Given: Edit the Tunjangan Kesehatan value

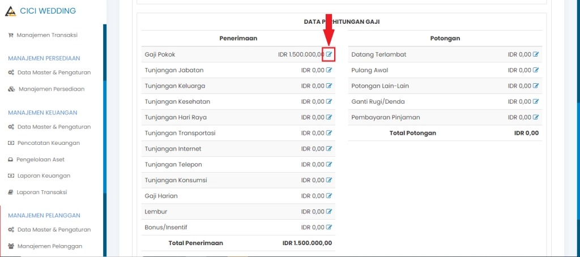Looking at the screenshot, I should pos(329,101).
